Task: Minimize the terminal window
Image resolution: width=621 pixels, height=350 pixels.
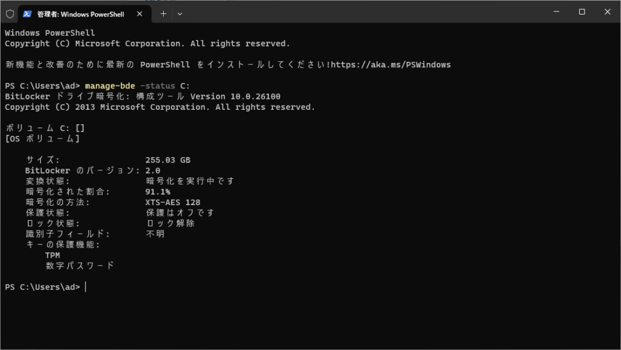Action: pyautogui.click(x=556, y=11)
